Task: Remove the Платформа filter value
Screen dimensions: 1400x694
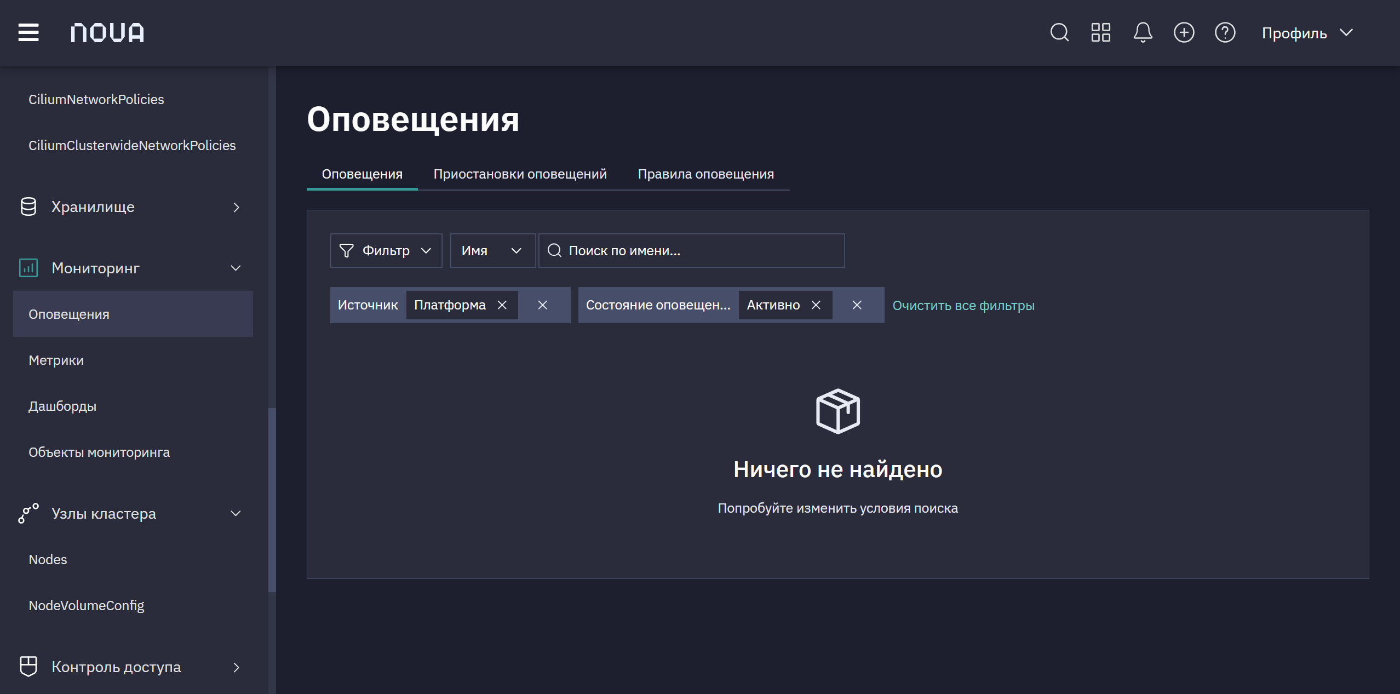Action: (x=502, y=305)
